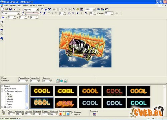Pick the red flame color swatch
Screen dimensions: 167x120
pyautogui.click(x=60, y=114)
